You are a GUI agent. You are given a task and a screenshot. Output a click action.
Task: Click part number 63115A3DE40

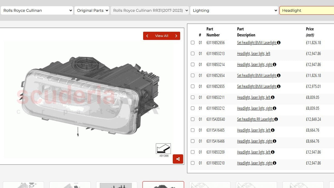click(216, 119)
